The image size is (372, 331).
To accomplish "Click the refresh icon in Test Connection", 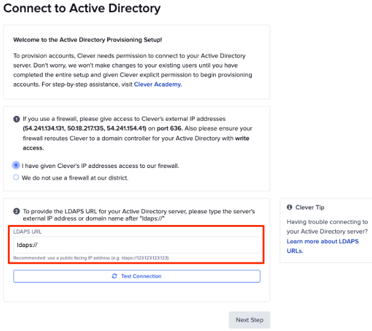I will point(115,276).
